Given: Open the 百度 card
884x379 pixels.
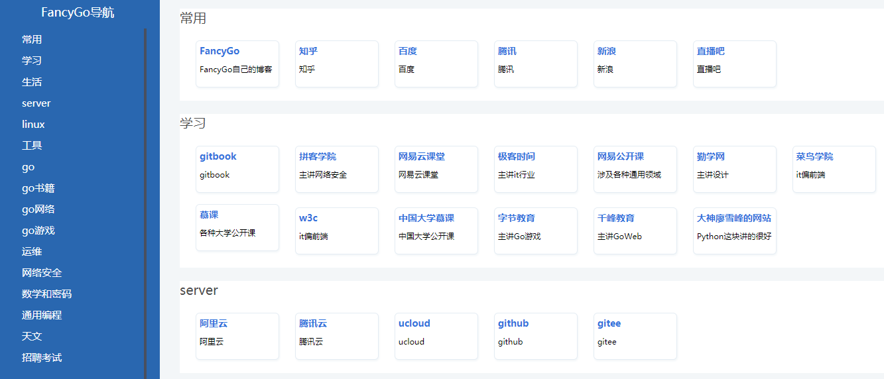Looking at the screenshot, I should 436,64.
